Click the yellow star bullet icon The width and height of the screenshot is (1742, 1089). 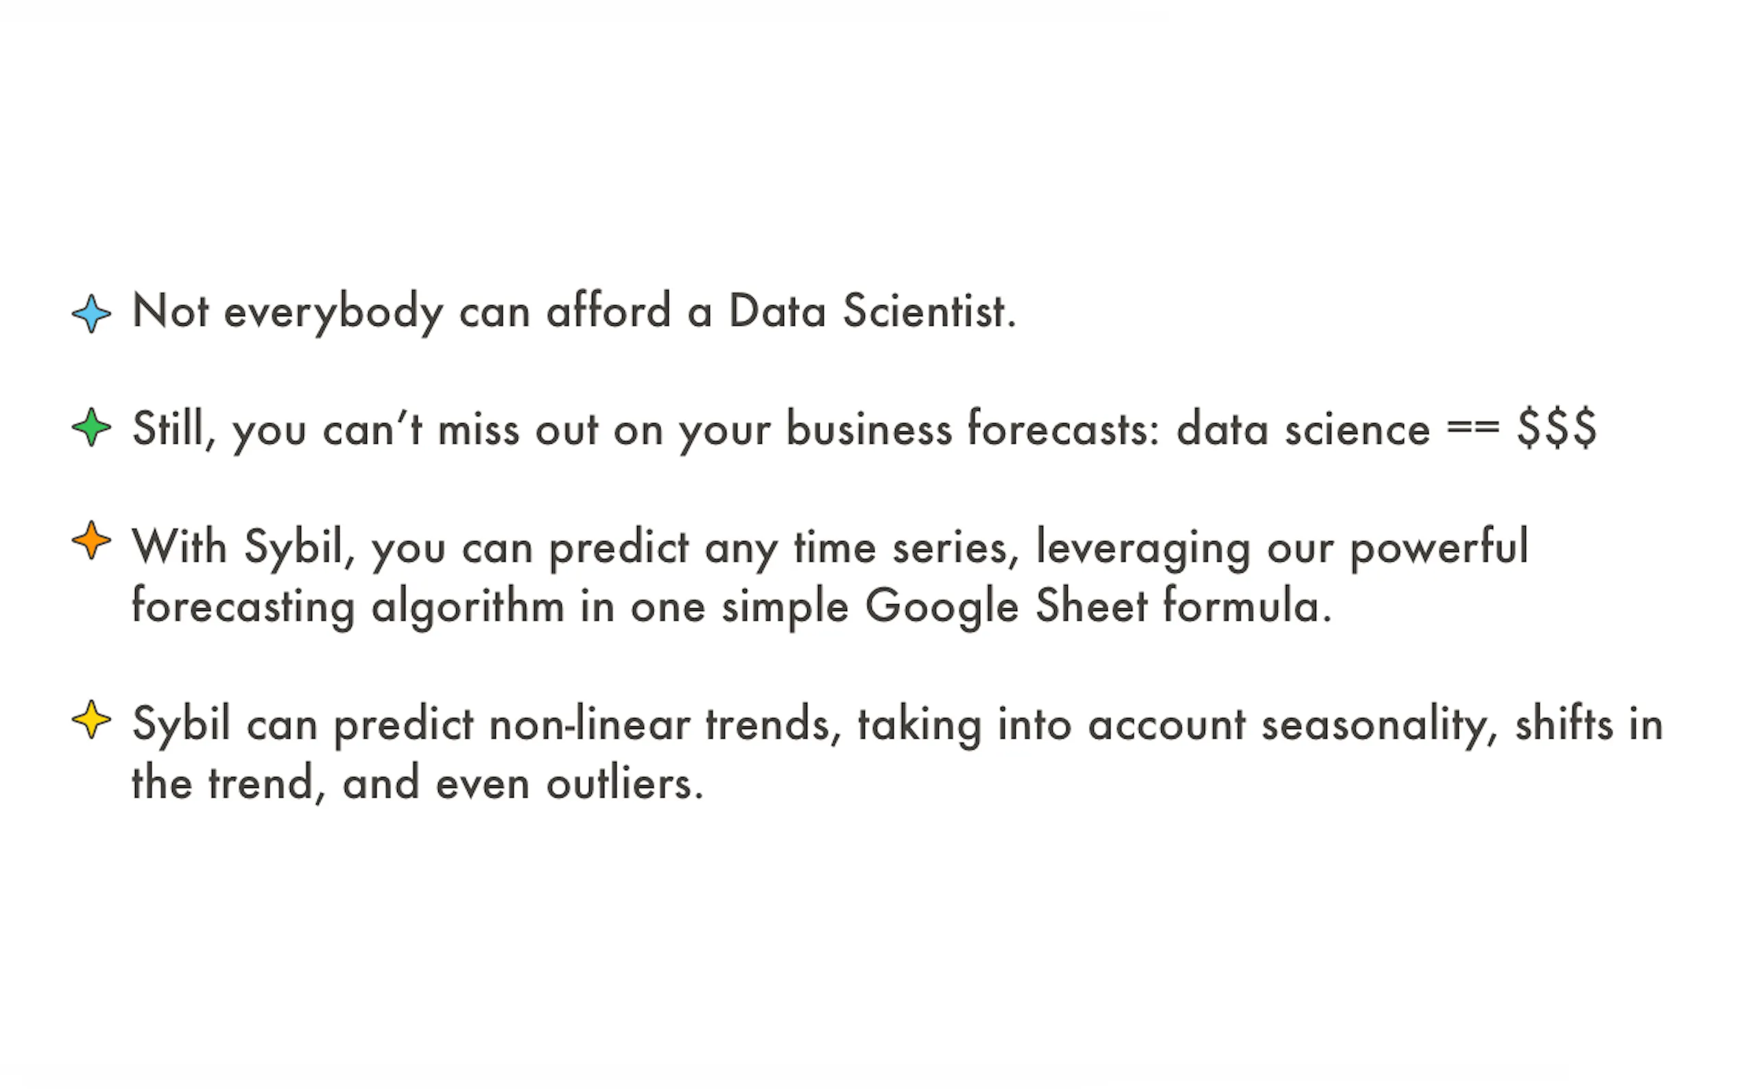[91, 719]
